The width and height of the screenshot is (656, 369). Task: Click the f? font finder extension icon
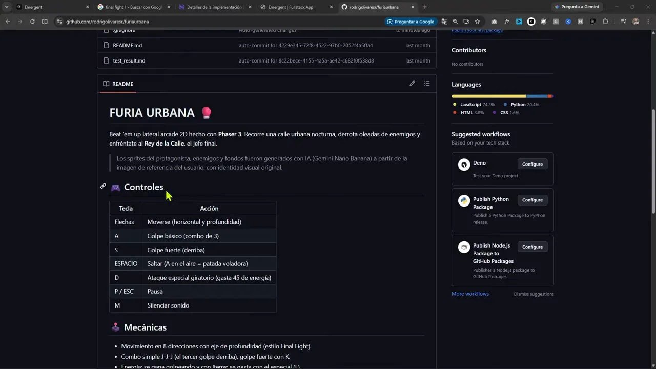pos(506,22)
